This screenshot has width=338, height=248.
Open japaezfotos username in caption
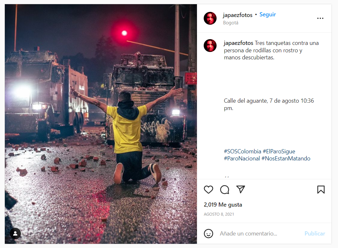pos(239,43)
